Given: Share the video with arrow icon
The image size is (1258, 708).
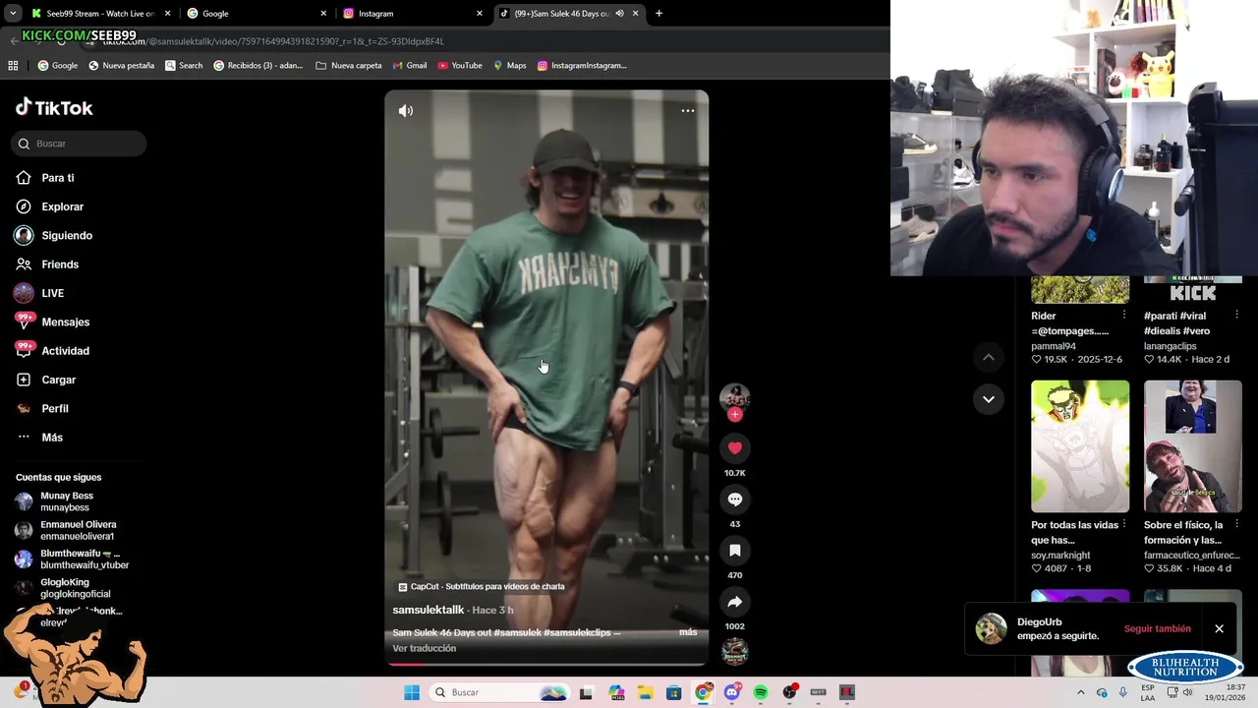Looking at the screenshot, I should tap(735, 602).
